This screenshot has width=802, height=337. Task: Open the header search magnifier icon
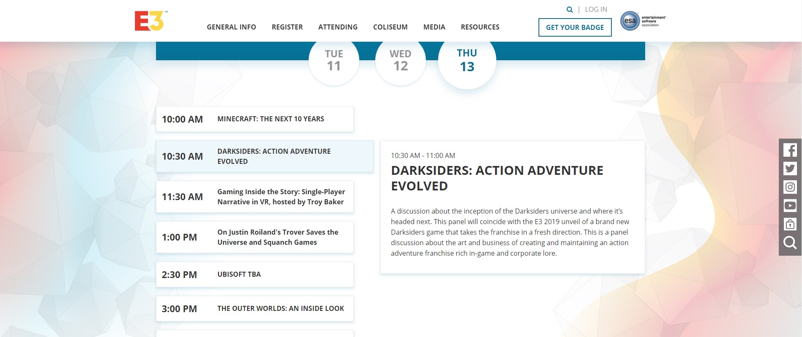tap(570, 10)
